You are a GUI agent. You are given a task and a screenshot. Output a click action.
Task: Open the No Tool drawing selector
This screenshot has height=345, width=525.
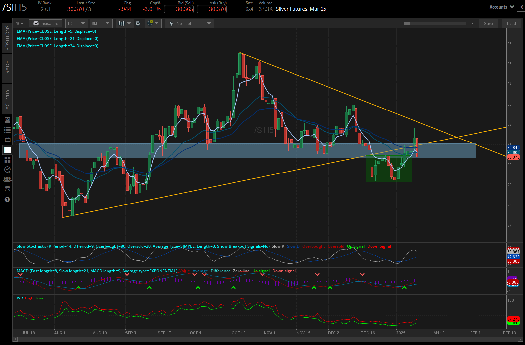[x=190, y=23]
